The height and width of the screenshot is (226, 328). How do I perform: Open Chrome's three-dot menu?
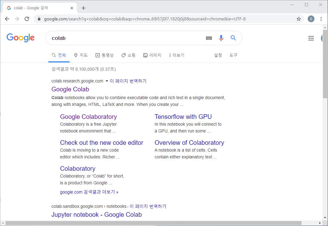321,19
